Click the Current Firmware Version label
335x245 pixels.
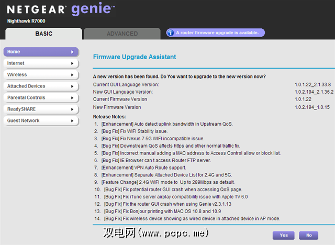[x=120, y=99]
